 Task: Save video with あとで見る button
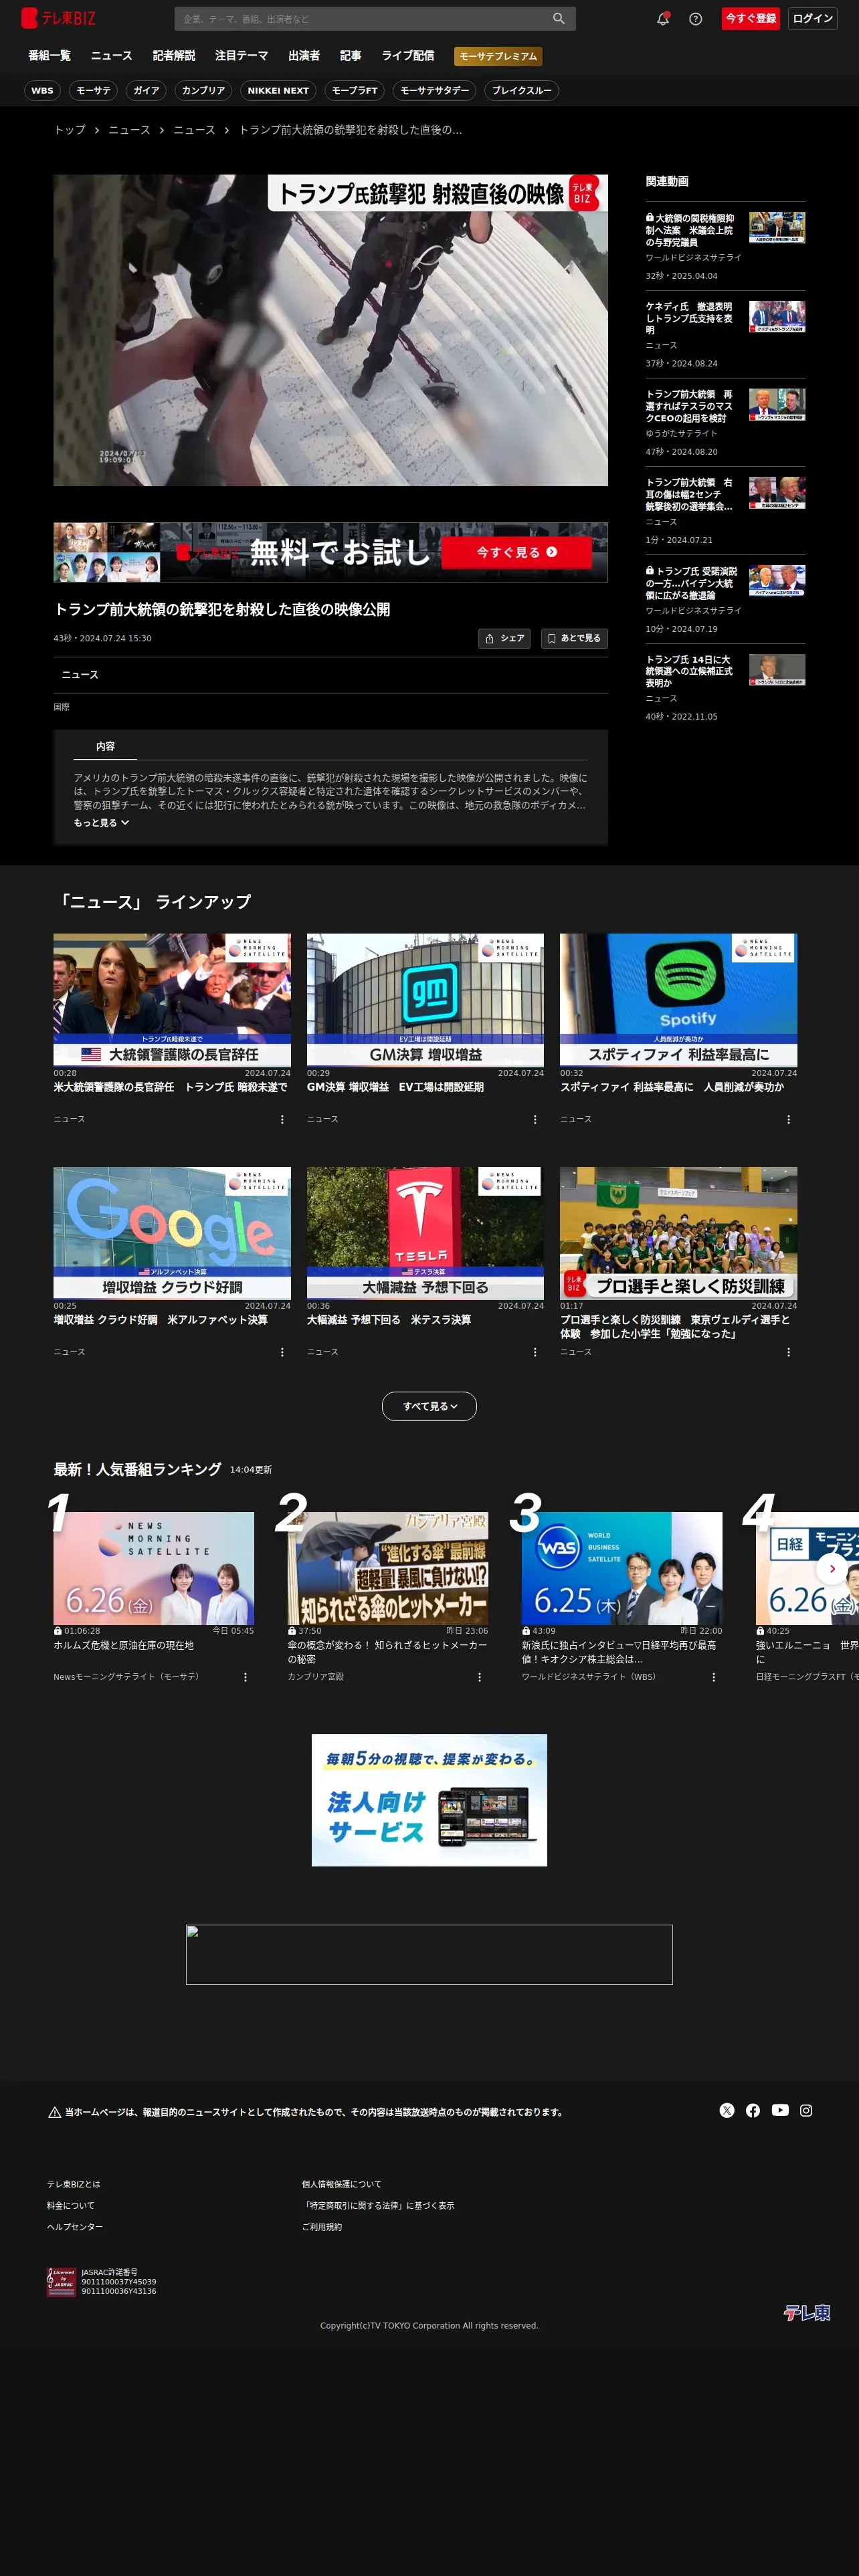574,638
